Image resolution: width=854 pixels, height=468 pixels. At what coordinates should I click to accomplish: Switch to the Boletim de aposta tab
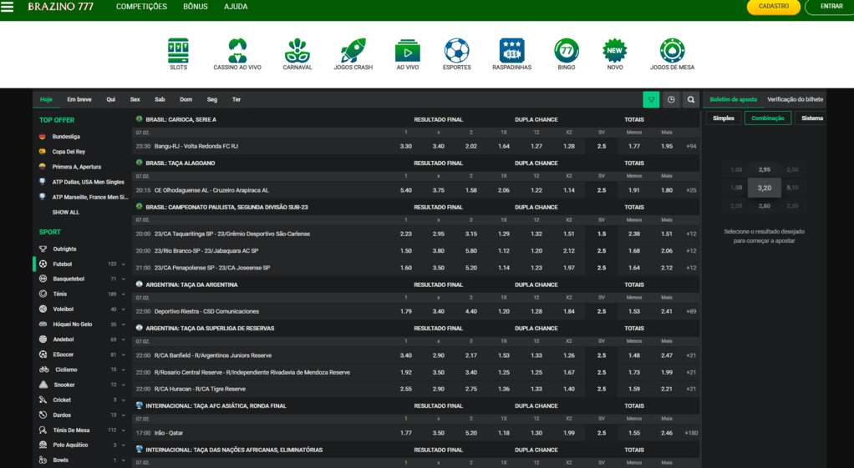pyautogui.click(x=733, y=99)
